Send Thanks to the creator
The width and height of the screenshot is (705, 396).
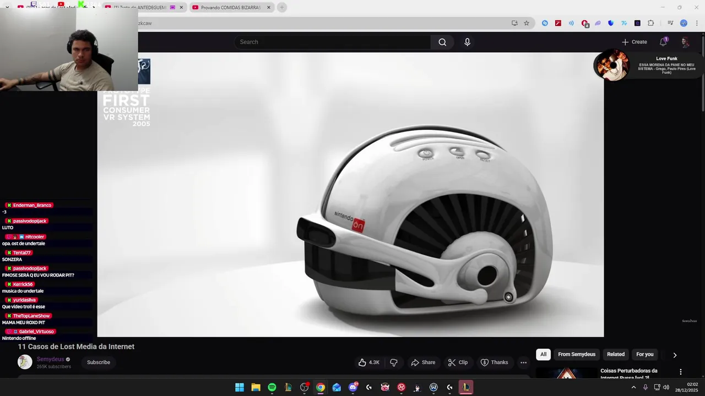tap(494, 362)
